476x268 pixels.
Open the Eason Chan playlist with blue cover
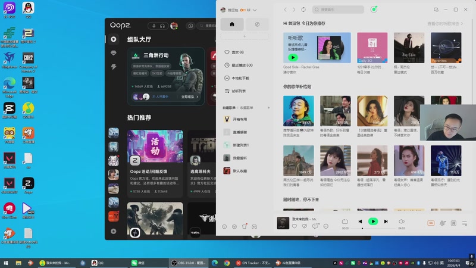[x=299, y=111]
